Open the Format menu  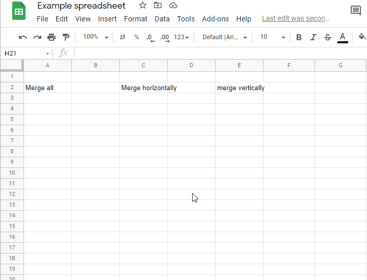pos(136,19)
